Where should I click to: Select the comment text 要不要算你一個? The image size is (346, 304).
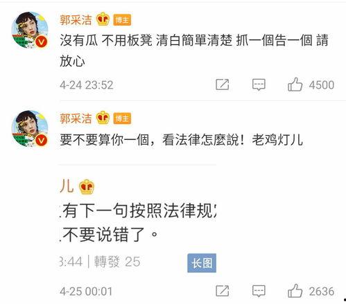click(x=104, y=140)
